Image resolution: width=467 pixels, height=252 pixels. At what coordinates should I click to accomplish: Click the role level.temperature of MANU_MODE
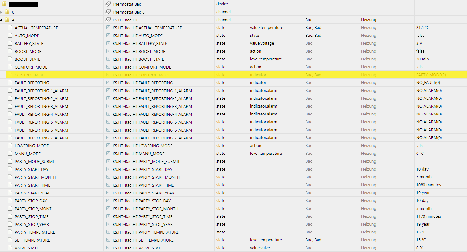(x=266, y=154)
